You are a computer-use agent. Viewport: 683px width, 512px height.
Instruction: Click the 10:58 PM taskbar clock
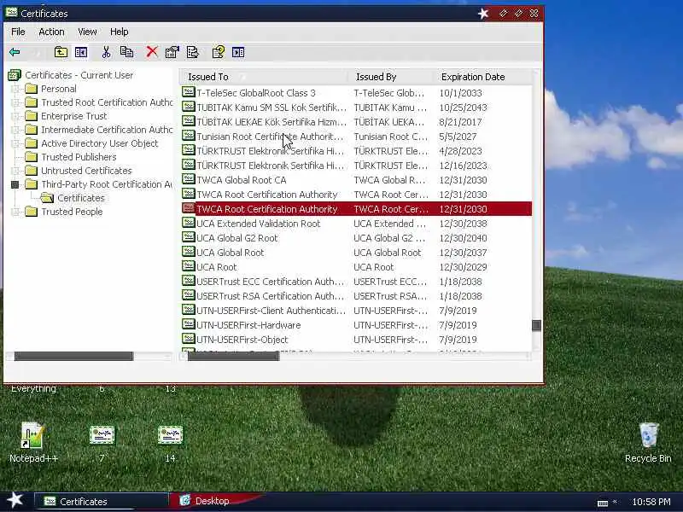[651, 502]
